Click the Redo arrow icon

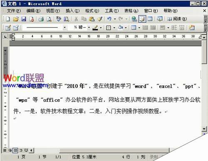(121, 19)
